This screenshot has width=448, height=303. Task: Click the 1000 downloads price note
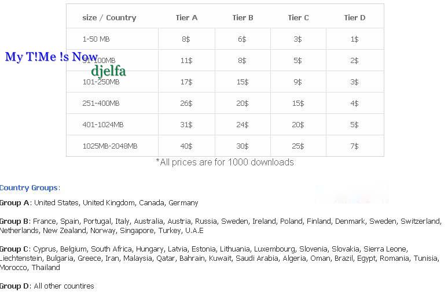(x=225, y=162)
